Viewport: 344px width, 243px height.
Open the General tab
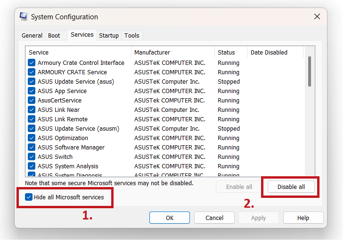[x=32, y=35]
